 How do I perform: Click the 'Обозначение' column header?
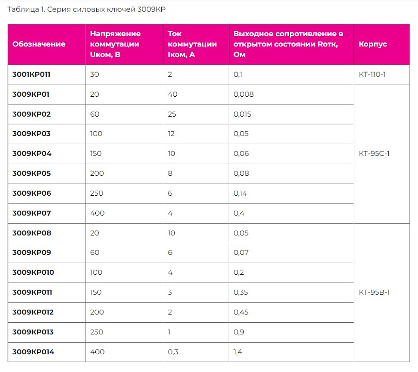pyautogui.click(x=39, y=44)
